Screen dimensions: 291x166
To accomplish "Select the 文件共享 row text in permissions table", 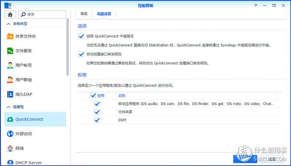I will pos(125,112).
